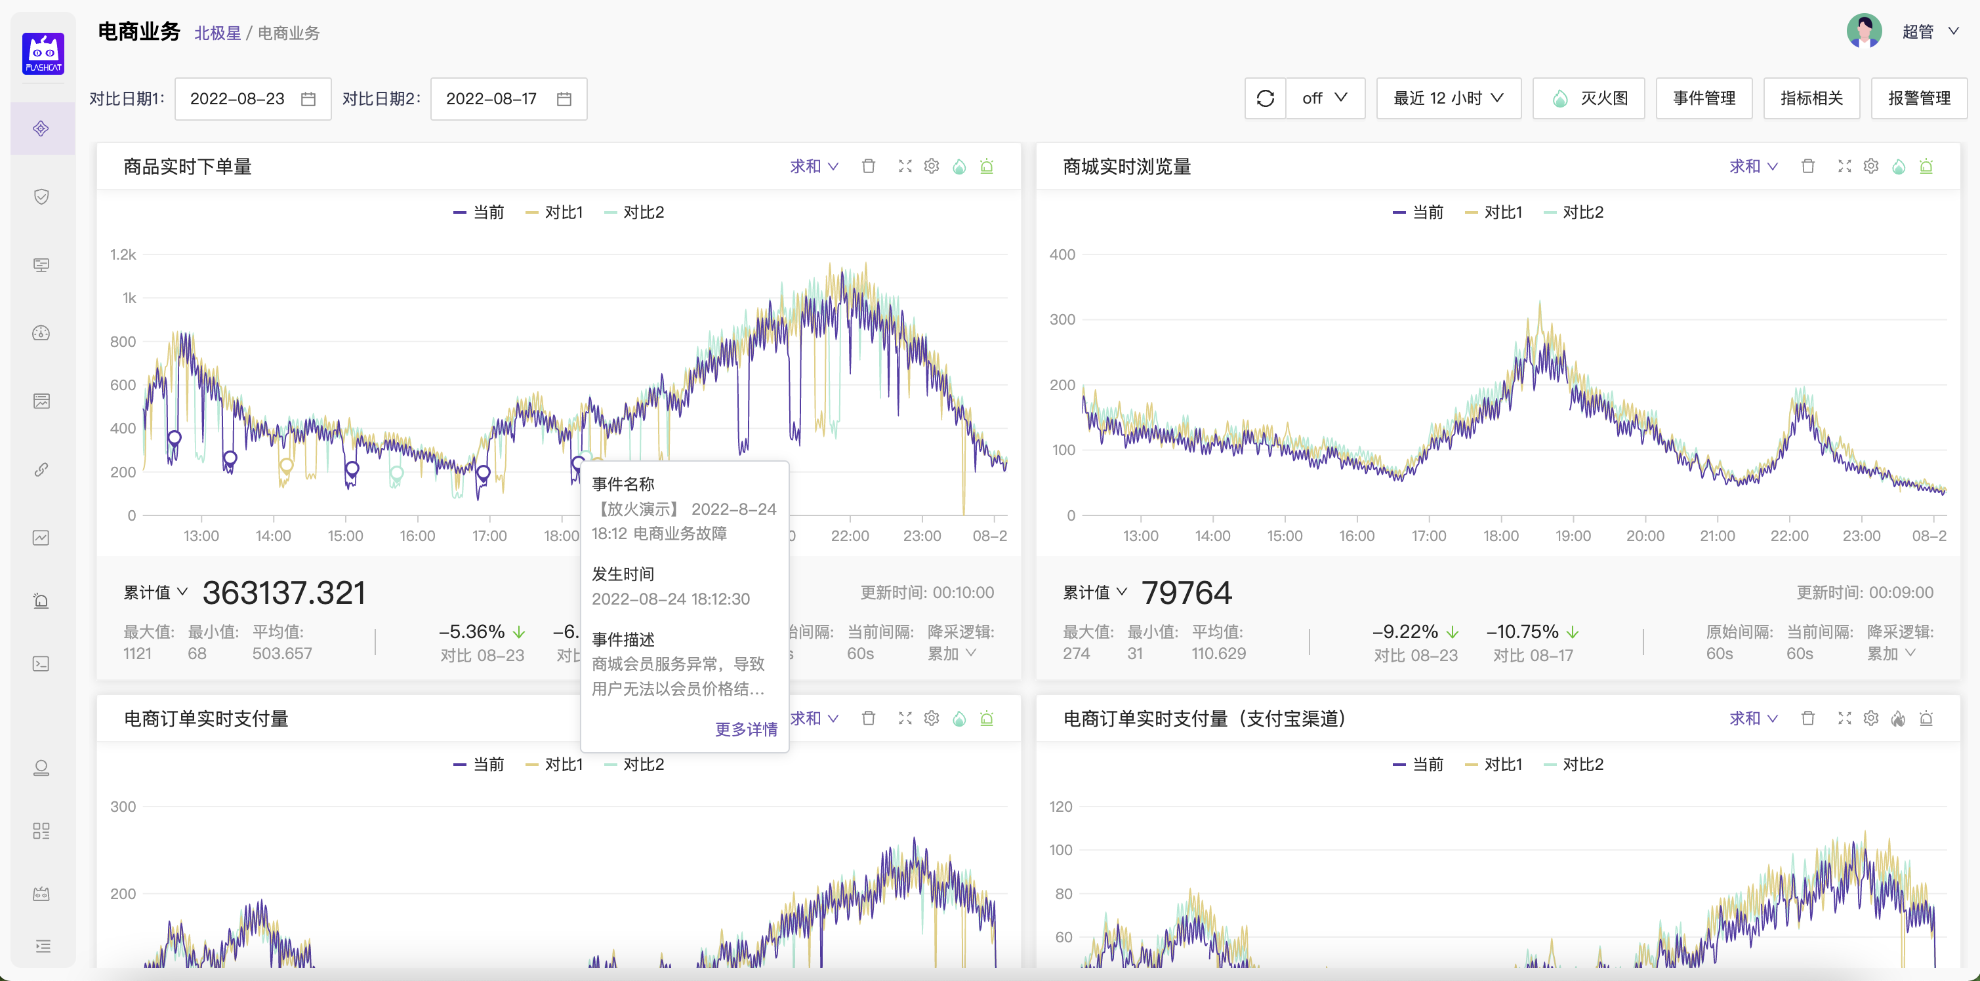Image resolution: width=1980 pixels, height=981 pixels.
Task: Open the 最近 12 小时 time range dropdown
Action: tap(1448, 98)
